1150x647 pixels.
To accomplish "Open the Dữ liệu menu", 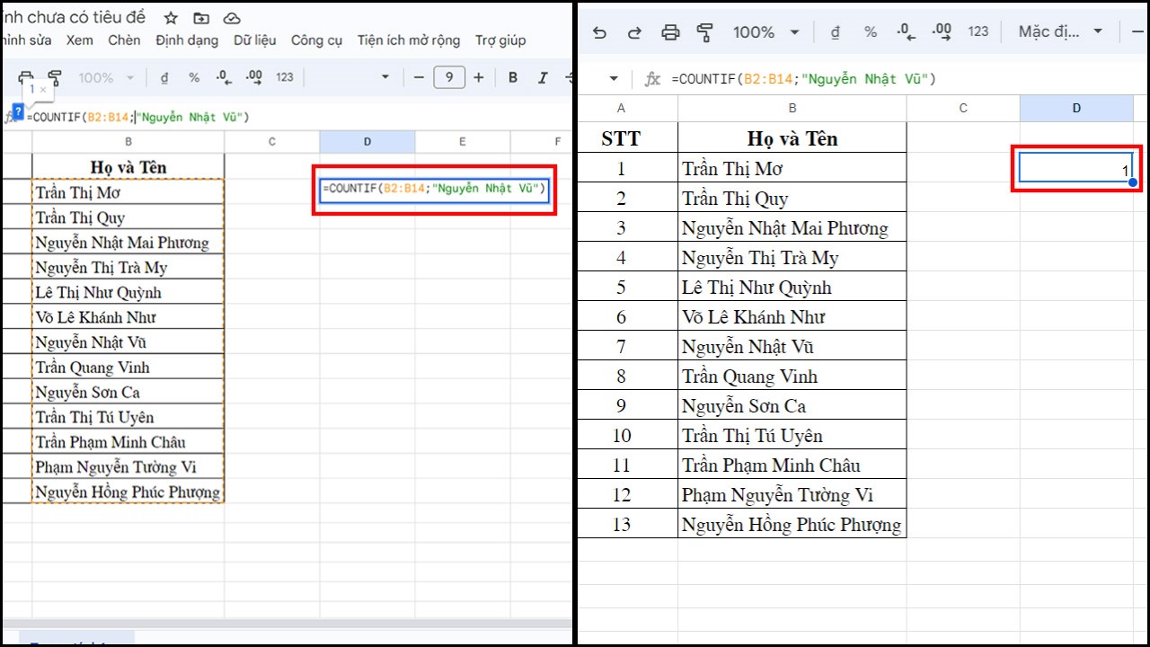I will coord(255,40).
